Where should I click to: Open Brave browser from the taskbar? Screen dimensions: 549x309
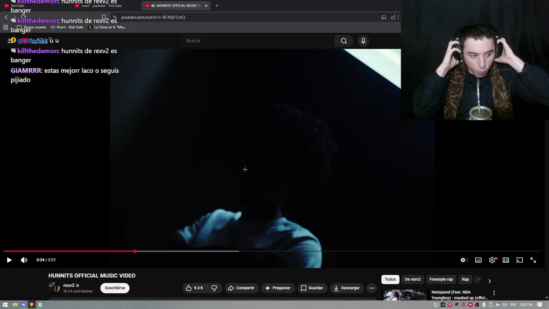[32, 305]
